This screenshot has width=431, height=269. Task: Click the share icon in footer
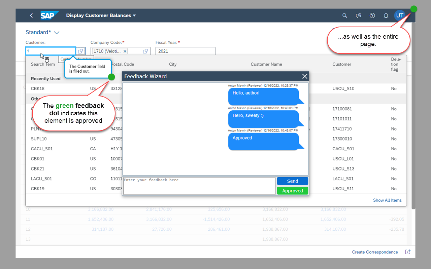click(x=408, y=252)
